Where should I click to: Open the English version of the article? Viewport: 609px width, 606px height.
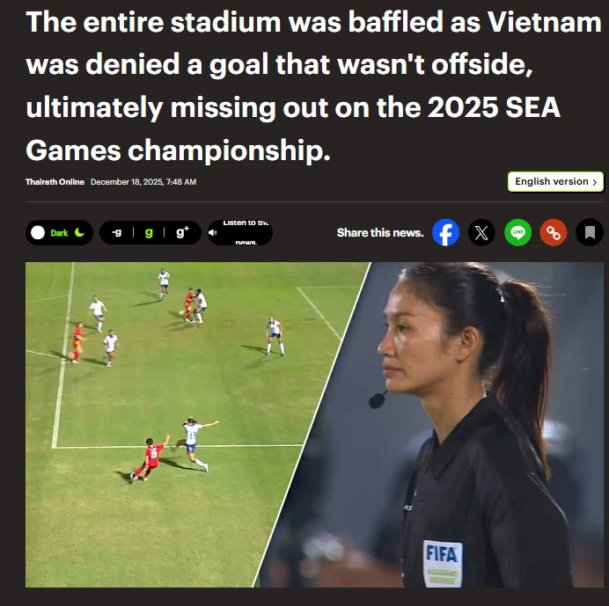555,181
